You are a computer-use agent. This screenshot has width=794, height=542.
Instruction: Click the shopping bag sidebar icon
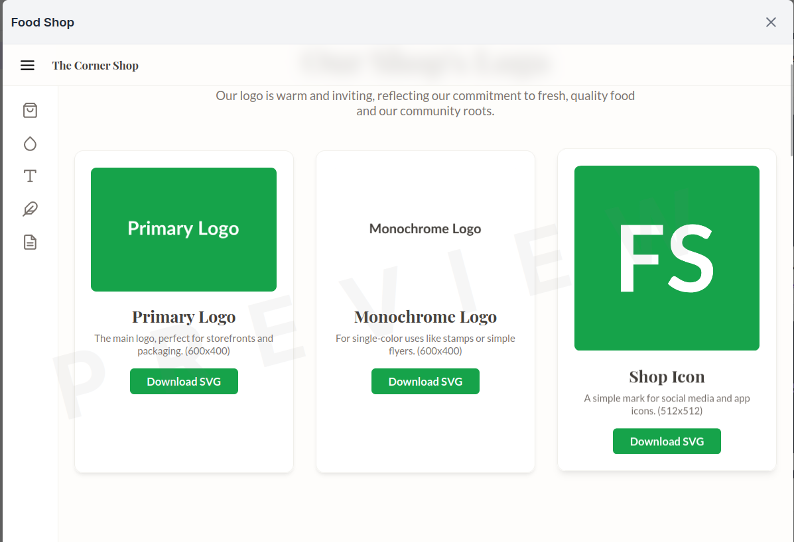tap(30, 111)
